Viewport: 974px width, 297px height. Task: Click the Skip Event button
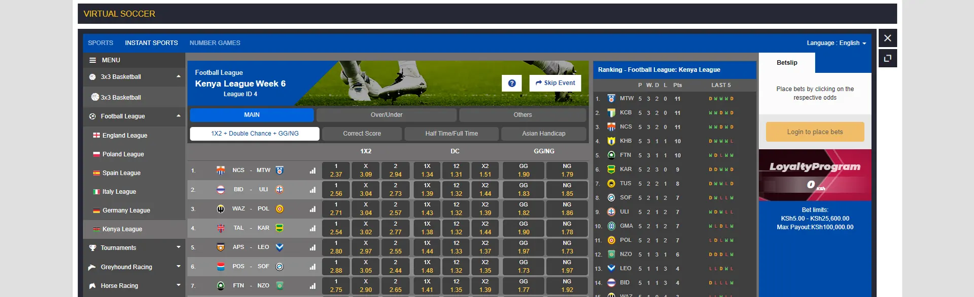(555, 83)
